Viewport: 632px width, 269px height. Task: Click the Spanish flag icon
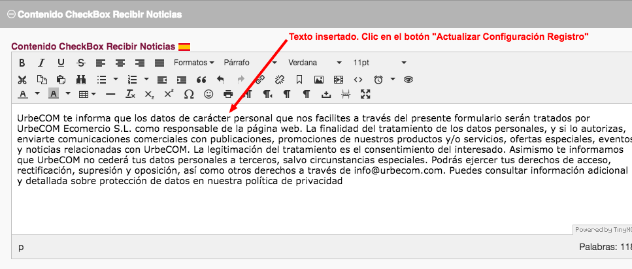coord(184,47)
